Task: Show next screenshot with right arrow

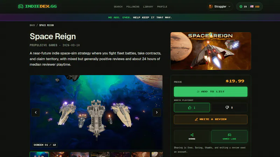Action: click(156, 112)
